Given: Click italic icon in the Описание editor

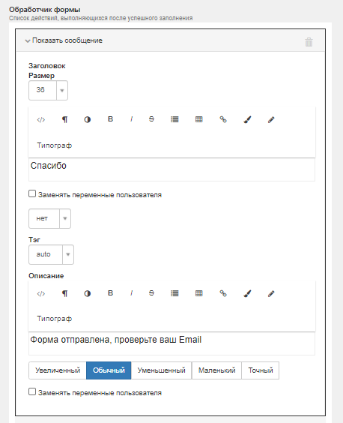Looking at the screenshot, I should pyautogui.click(x=131, y=293).
